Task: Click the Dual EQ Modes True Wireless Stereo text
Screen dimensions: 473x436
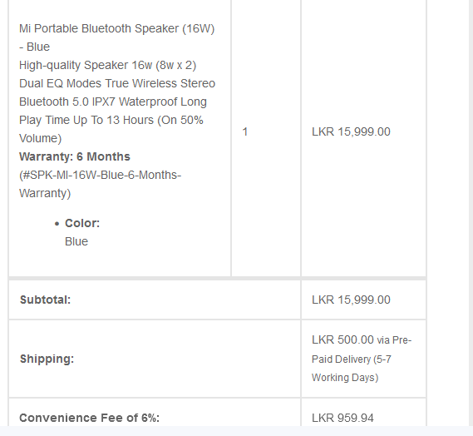Action: coord(117,83)
